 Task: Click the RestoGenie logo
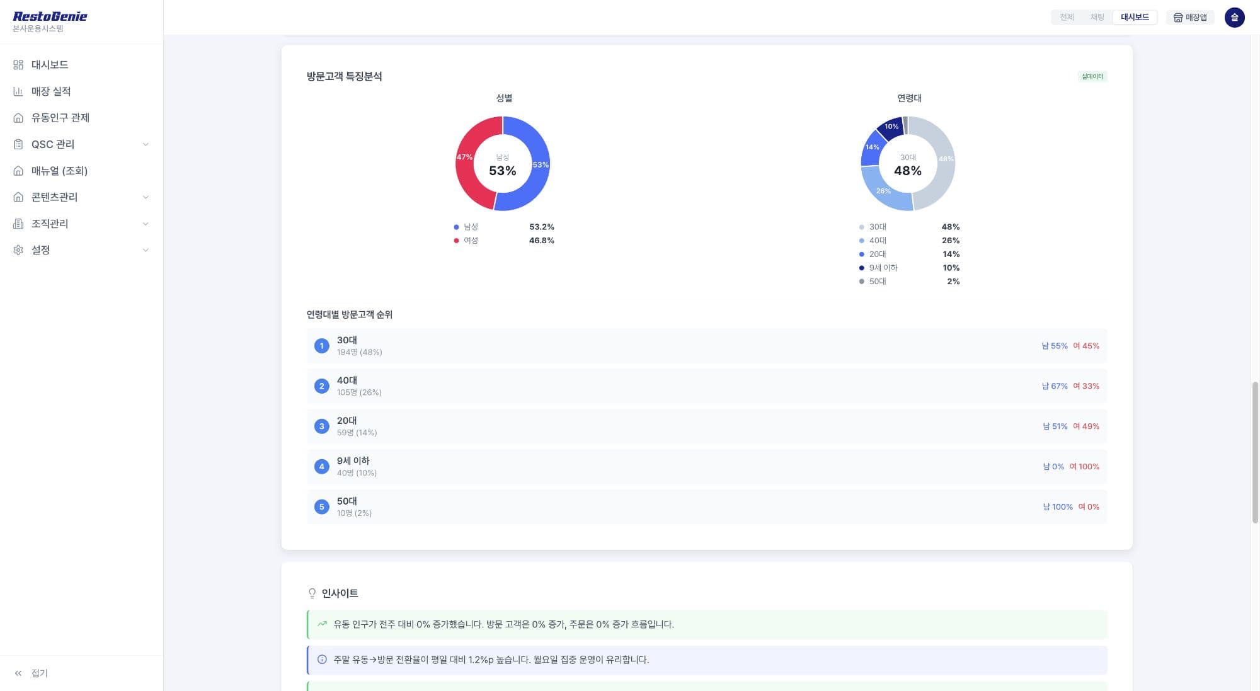tap(50, 16)
